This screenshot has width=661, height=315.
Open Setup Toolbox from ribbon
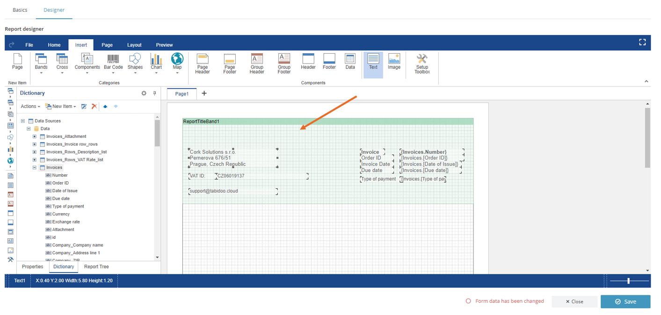coord(422,64)
